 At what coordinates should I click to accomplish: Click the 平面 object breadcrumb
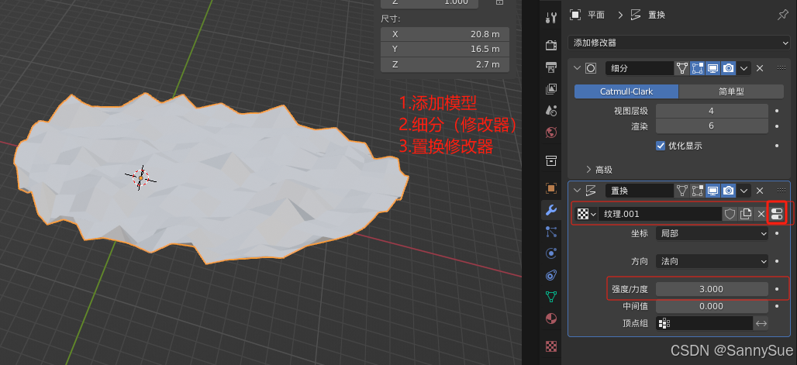pos(588,15)
